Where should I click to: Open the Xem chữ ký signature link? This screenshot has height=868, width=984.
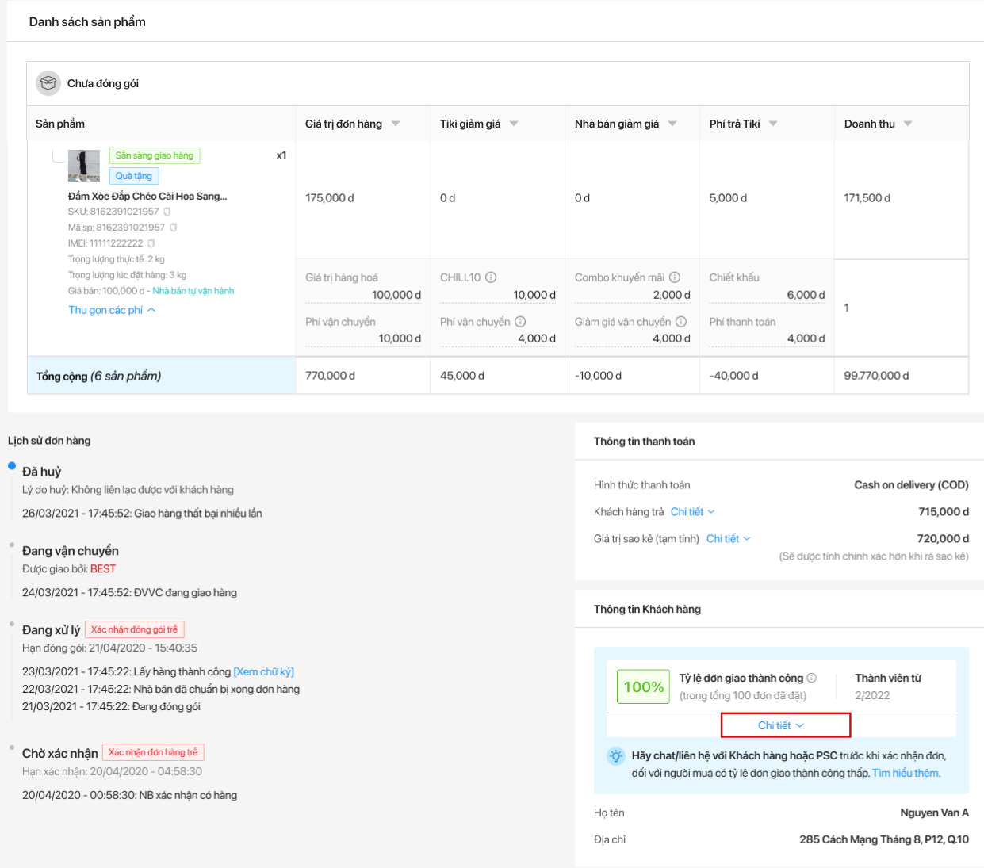tap(264, 671)
